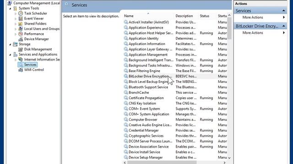Click the gear icon for Base Filtering Engine
The height and width of the screenshot is (164, 293).
point(126,71)
